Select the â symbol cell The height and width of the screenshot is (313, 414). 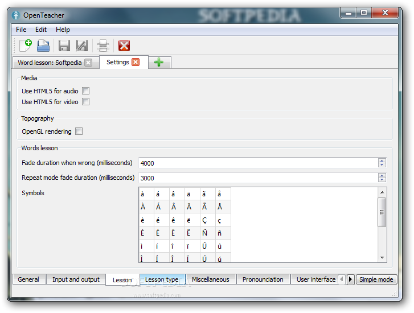click(x=177, y=194)
